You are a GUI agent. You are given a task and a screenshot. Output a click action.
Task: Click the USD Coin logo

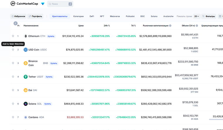26,50
